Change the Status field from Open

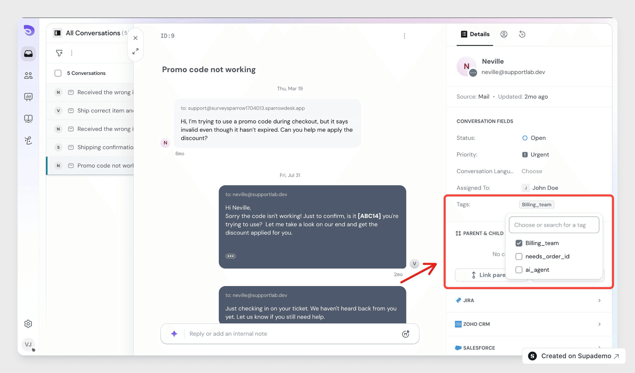click(x=534, y=138)
